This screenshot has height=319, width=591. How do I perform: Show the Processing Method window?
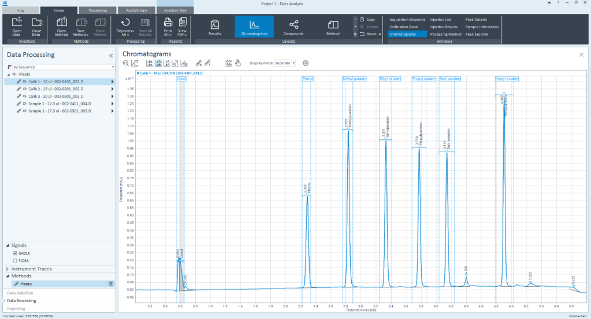[x=445, y=34]
